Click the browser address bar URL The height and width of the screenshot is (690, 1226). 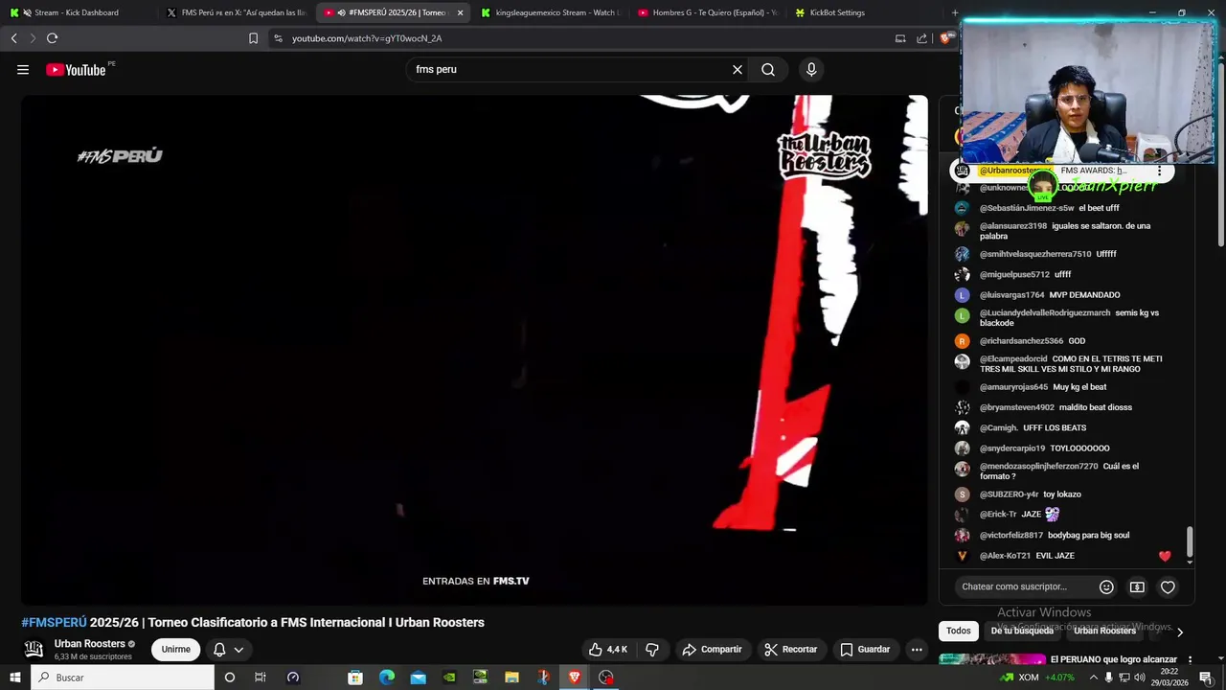pos(367,38)
